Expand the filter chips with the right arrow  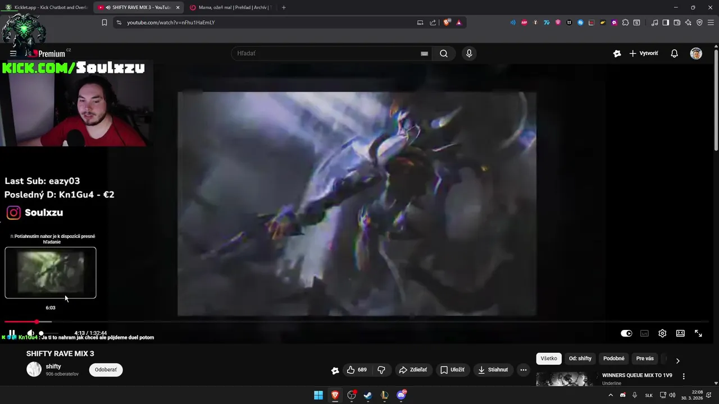(x=677, y=361)
